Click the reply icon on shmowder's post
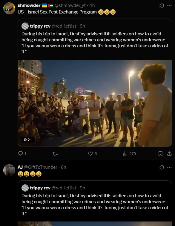The width and height of the screenshot is (175, 226). pos(20,154)
